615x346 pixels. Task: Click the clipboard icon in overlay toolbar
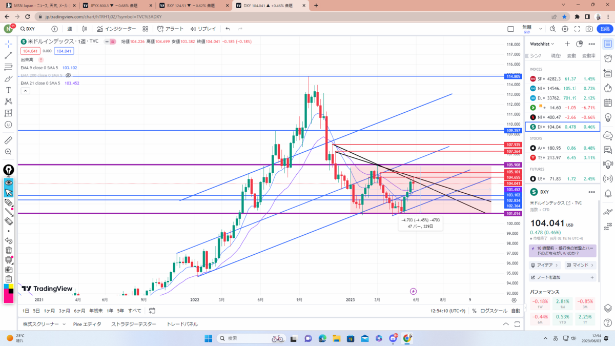tap(9, 279)
